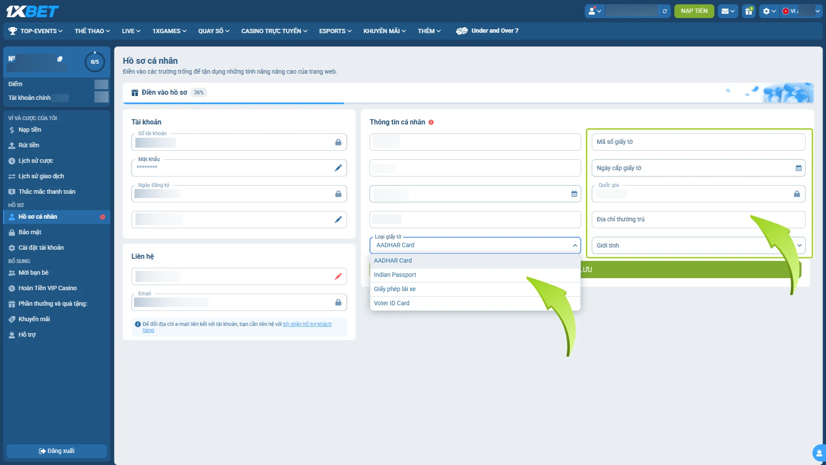Refresh the balance with the refresh icon

tap(665, 11)
